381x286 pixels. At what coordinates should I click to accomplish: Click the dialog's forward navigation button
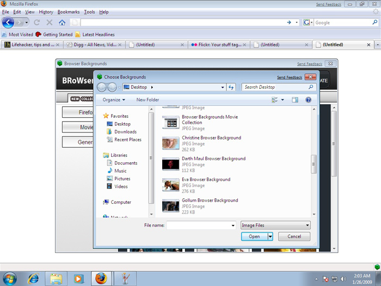[112, 87]
